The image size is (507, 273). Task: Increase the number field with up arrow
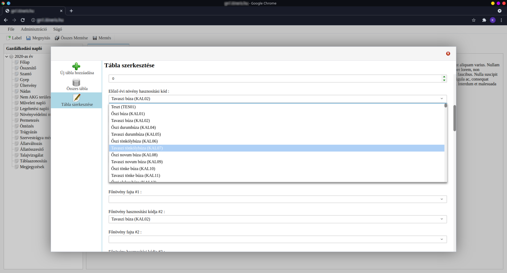tap(444, 77)
